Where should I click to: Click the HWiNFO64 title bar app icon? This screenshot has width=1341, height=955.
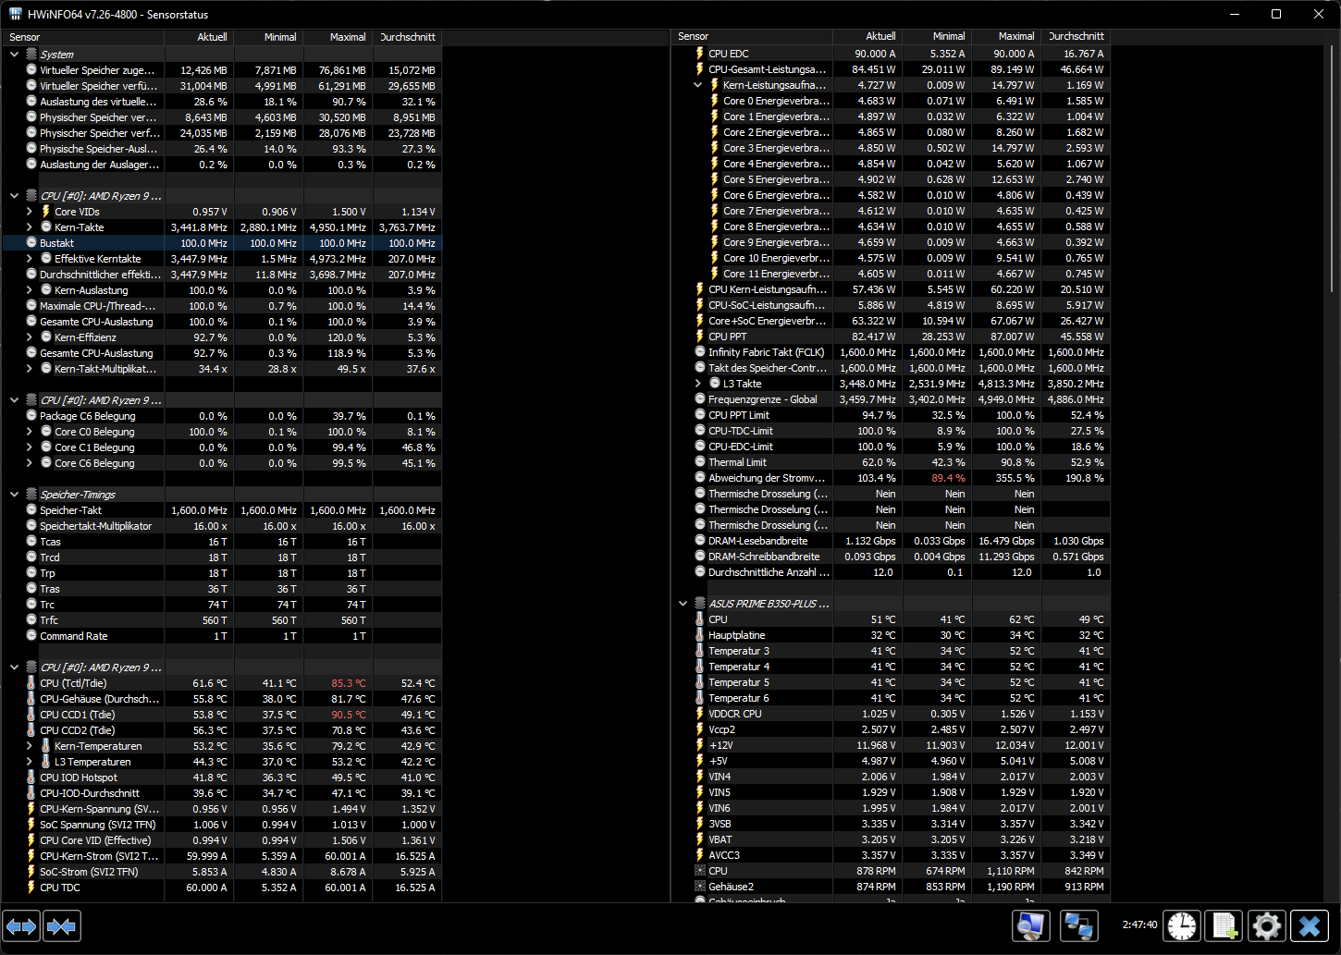16,14
